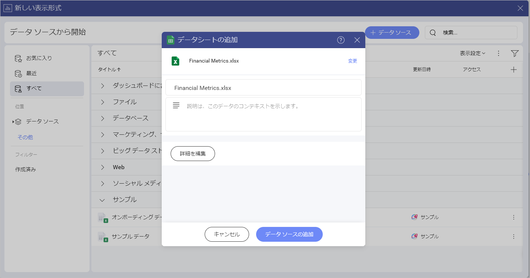
Task: Click the rocket icon in オンボーディング row
Action: (415, 217)
